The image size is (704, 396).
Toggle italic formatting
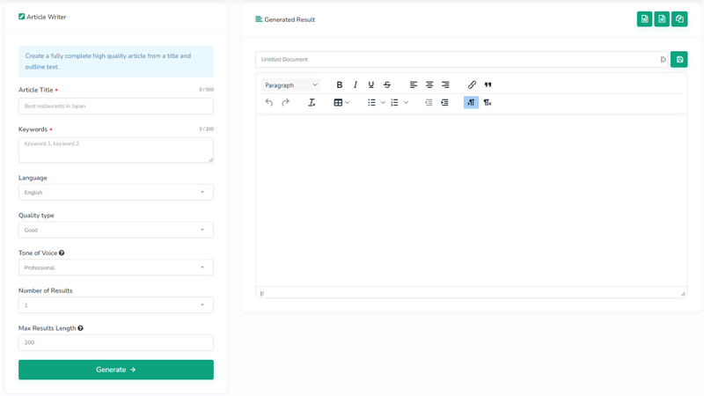(356, 84)
